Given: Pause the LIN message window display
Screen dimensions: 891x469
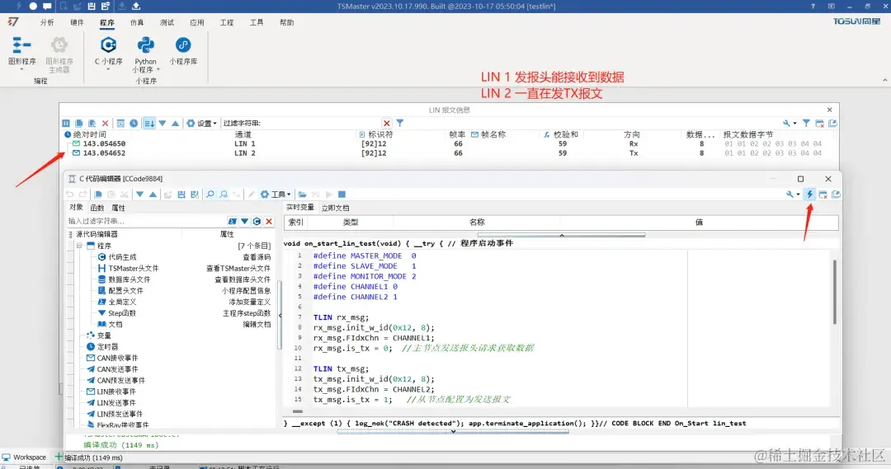Looking at the screenshot, I should pyautogui.click(x=66, y=123).
